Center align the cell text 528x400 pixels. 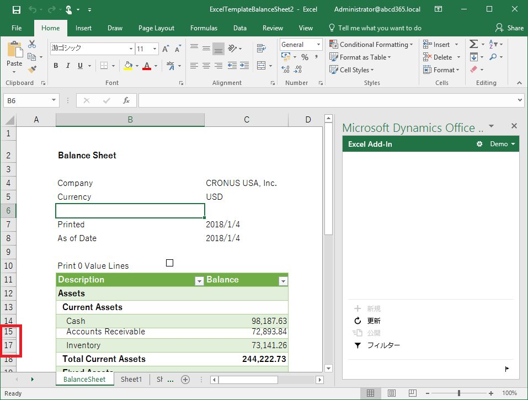[x=206, y=65]
